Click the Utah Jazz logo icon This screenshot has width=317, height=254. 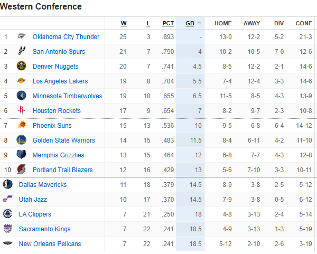pyautogui.click(x=7, y=200)
